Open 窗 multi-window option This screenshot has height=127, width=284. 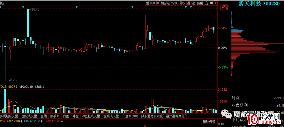(194, 3)
